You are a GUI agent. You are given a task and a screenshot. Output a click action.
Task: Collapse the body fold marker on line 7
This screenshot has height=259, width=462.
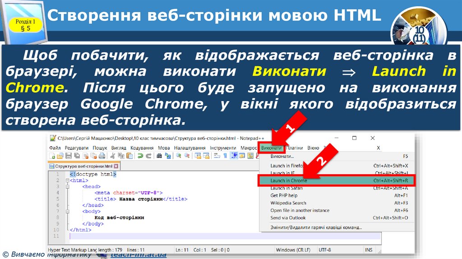pos(68,211)
